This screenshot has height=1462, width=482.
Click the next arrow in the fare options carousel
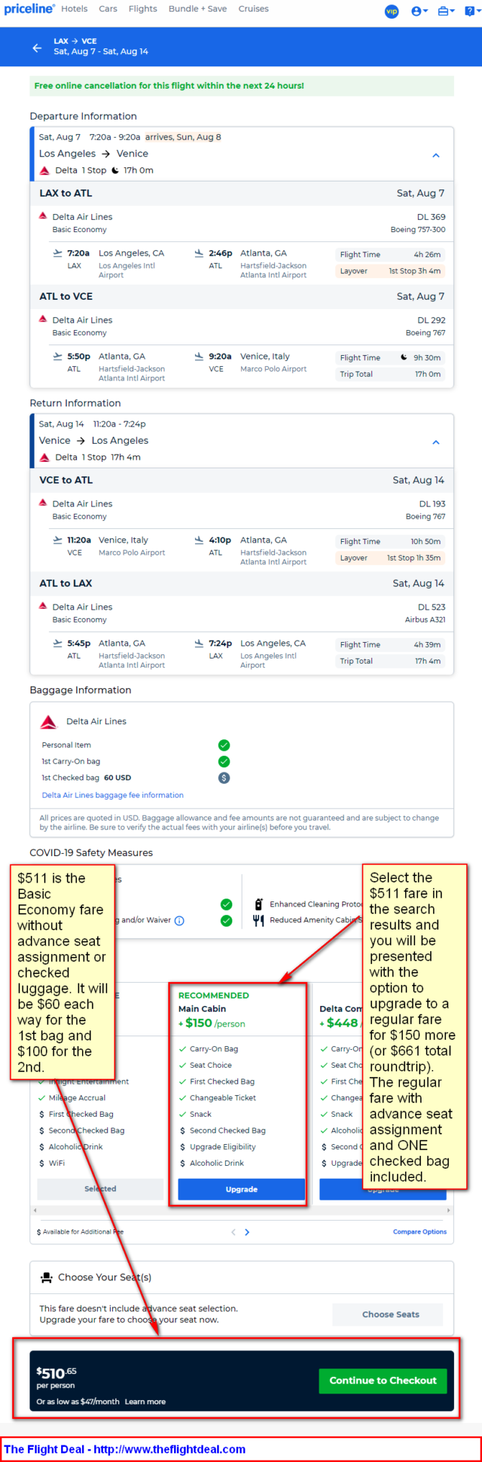(x=247, y=1232)
